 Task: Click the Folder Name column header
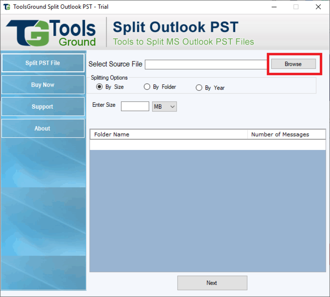pos(168,134)
